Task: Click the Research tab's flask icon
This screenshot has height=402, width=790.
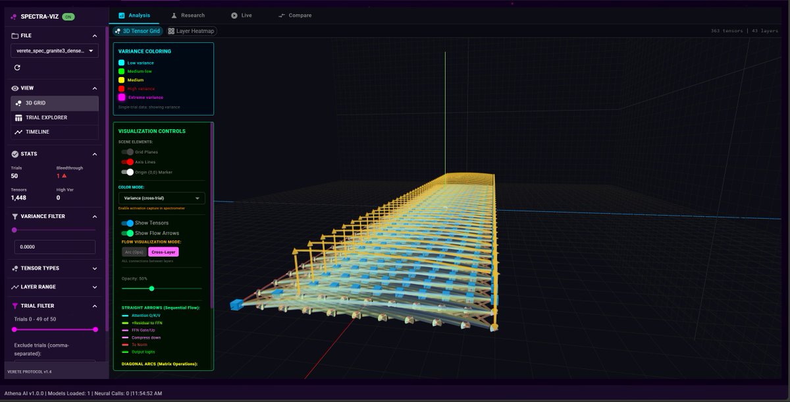Action: (x=174, y=15)
